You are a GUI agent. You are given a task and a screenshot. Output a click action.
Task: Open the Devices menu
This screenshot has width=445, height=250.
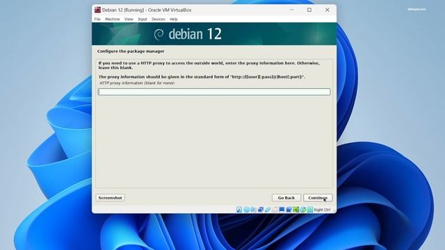pos(158,19)
